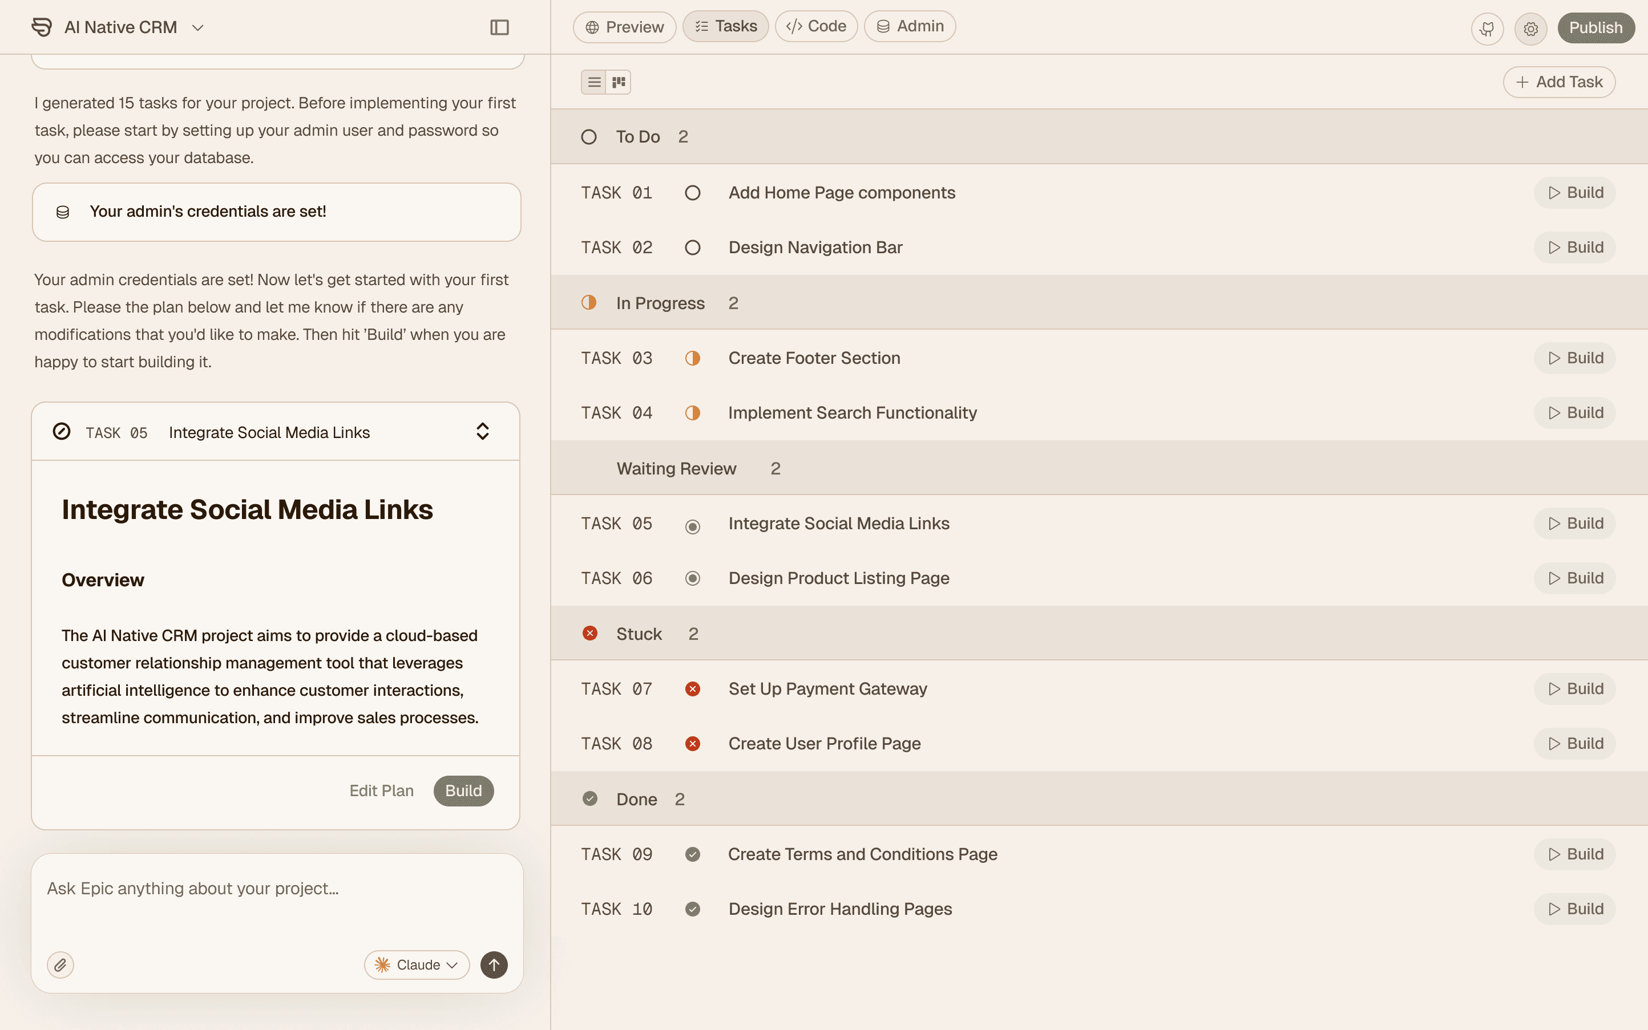Viewport: 1648px width, 1030px height.
Task: Switch to list view icon
Action: point(593,82)
